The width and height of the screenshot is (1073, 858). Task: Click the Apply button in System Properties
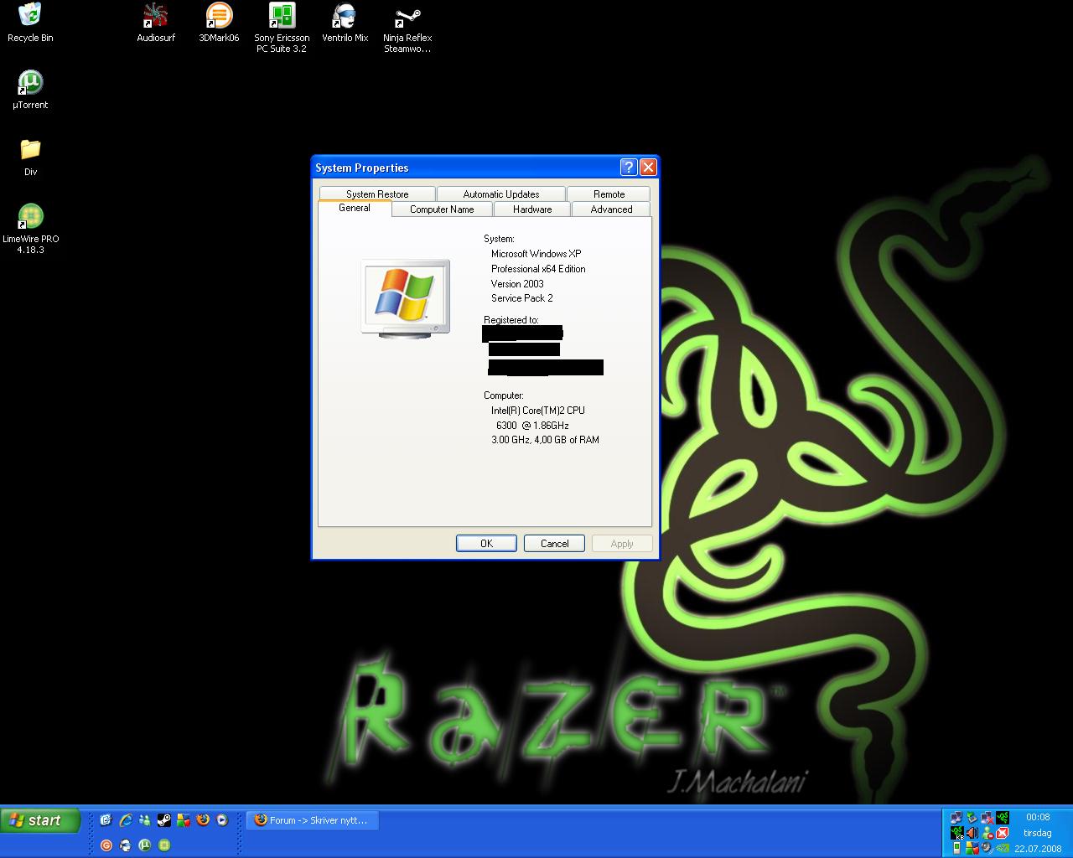(x=622, y=543)
